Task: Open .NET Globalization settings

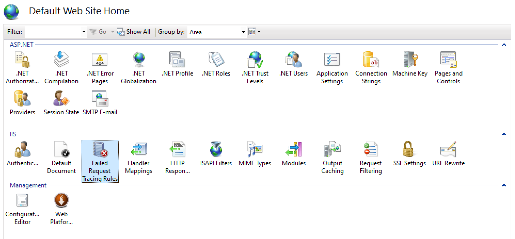Action: tap(139, 68)
